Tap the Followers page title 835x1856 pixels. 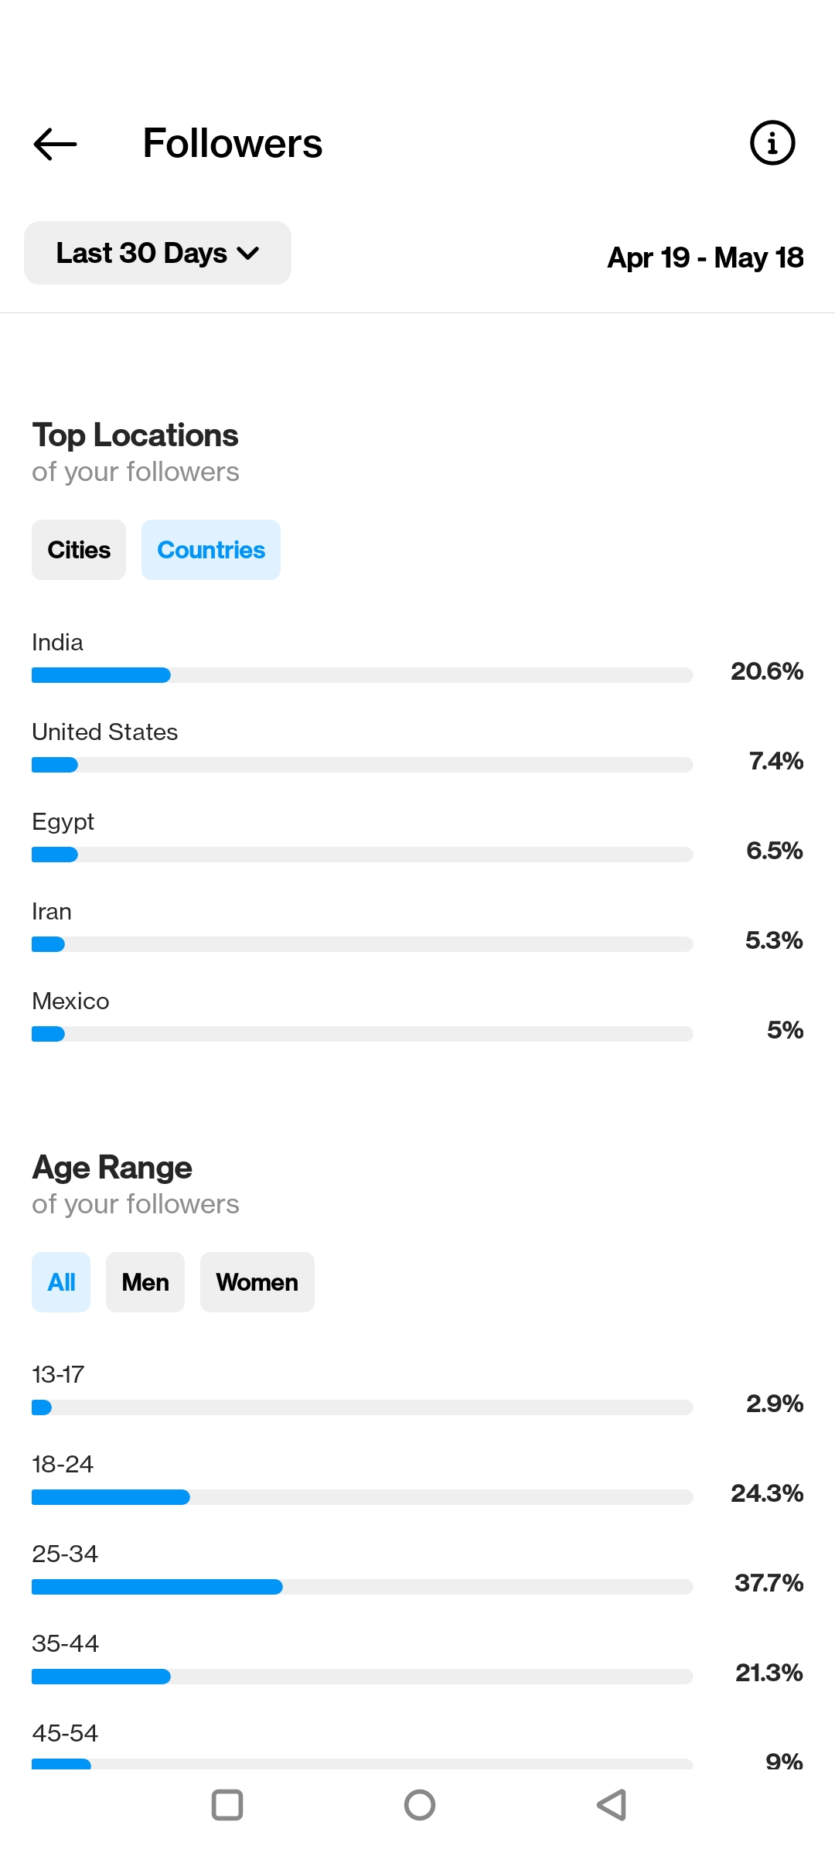coord(233,144)
